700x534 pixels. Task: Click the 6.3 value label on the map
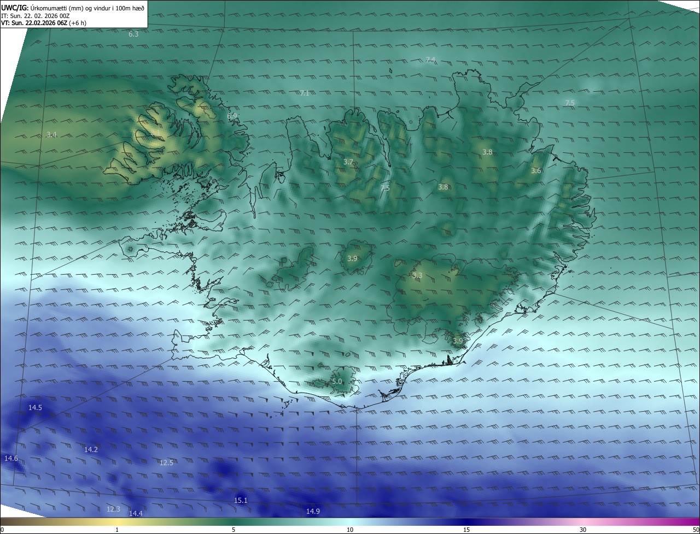point(133,34)
